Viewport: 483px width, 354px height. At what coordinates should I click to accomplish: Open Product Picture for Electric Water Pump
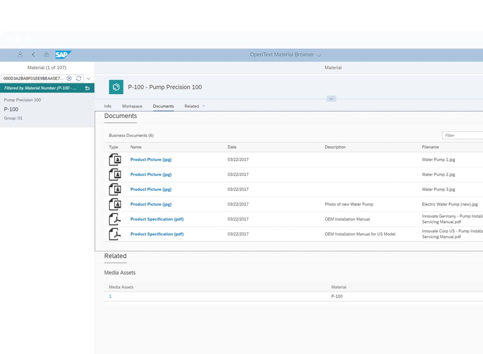[x=151, y=204]
